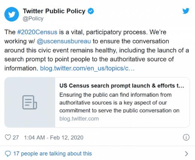
Task: Expand conversation with the right chevron
Action: click(186, 154)
